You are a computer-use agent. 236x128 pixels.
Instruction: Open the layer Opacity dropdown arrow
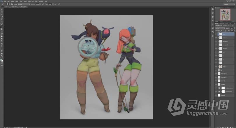click(235, 28)
